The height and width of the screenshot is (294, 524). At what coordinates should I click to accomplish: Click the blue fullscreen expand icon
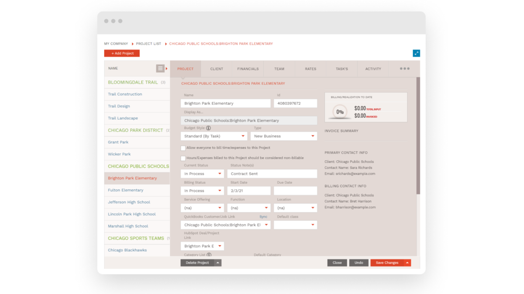tap(416, 53)
